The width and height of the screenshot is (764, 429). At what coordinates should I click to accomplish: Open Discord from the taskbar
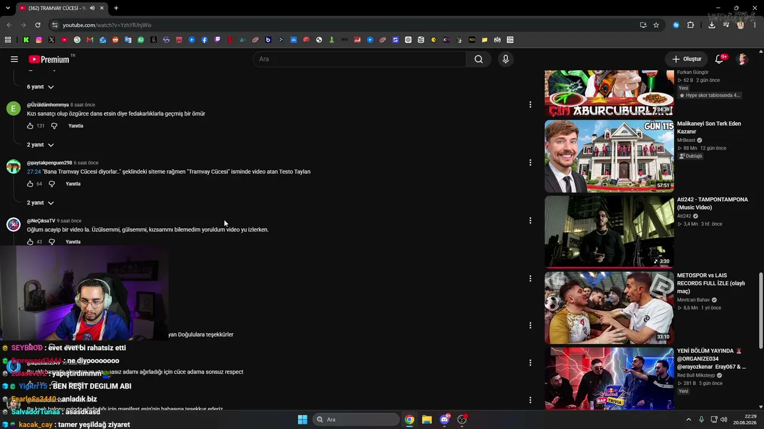pyautogui.click(x=445, y=419)
